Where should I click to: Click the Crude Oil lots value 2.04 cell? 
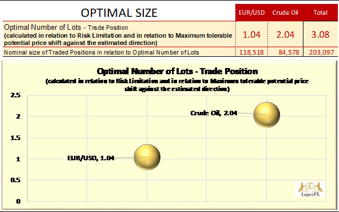285,34
